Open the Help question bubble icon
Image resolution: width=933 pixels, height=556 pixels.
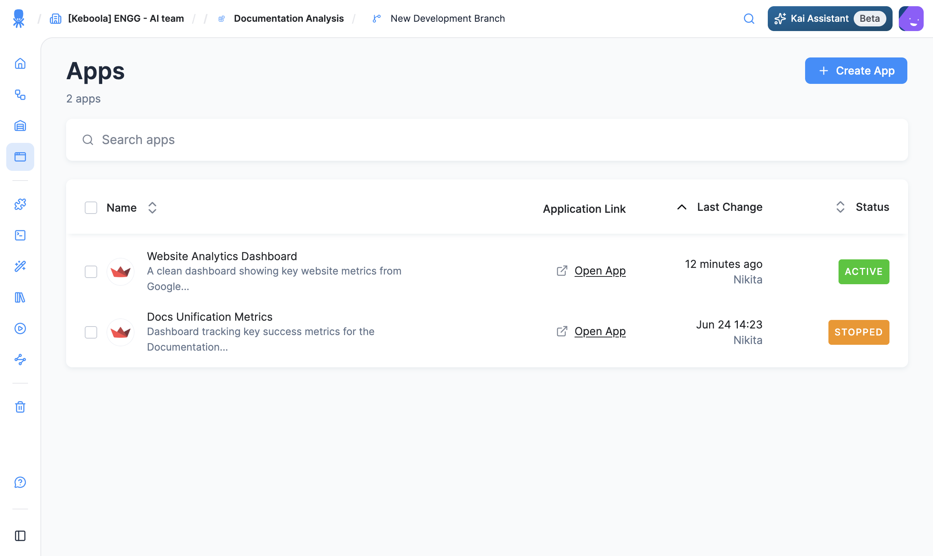click(20, 482)
